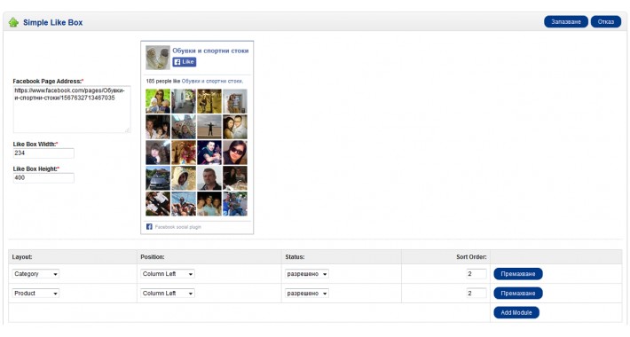Click the Facebook logo beside social plugin text

pyautogui.click(x=149, y=227)
